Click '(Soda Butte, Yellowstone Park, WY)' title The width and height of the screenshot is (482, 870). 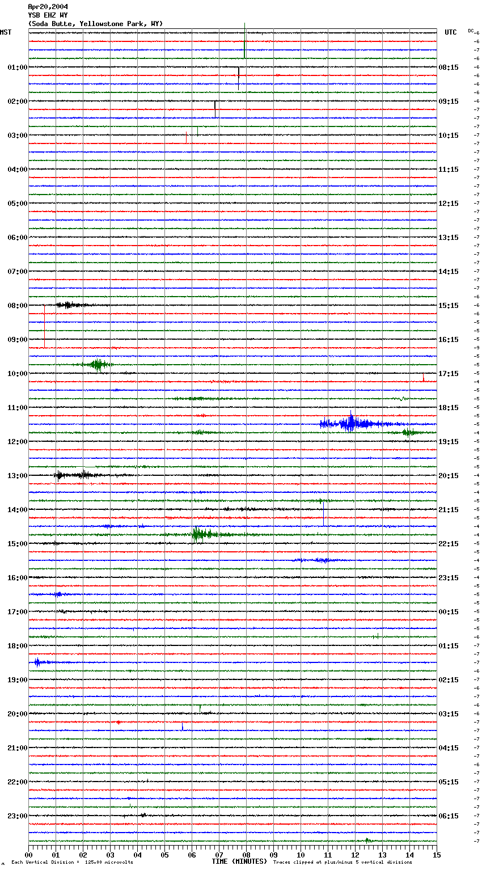[95, 24]
